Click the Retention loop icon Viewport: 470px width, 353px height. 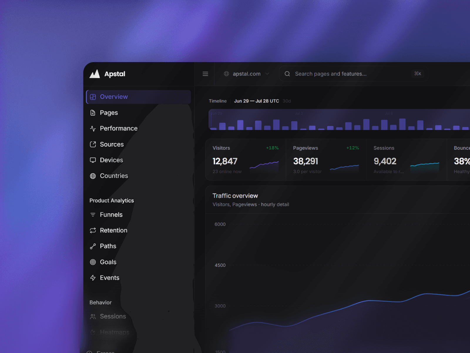93,230
